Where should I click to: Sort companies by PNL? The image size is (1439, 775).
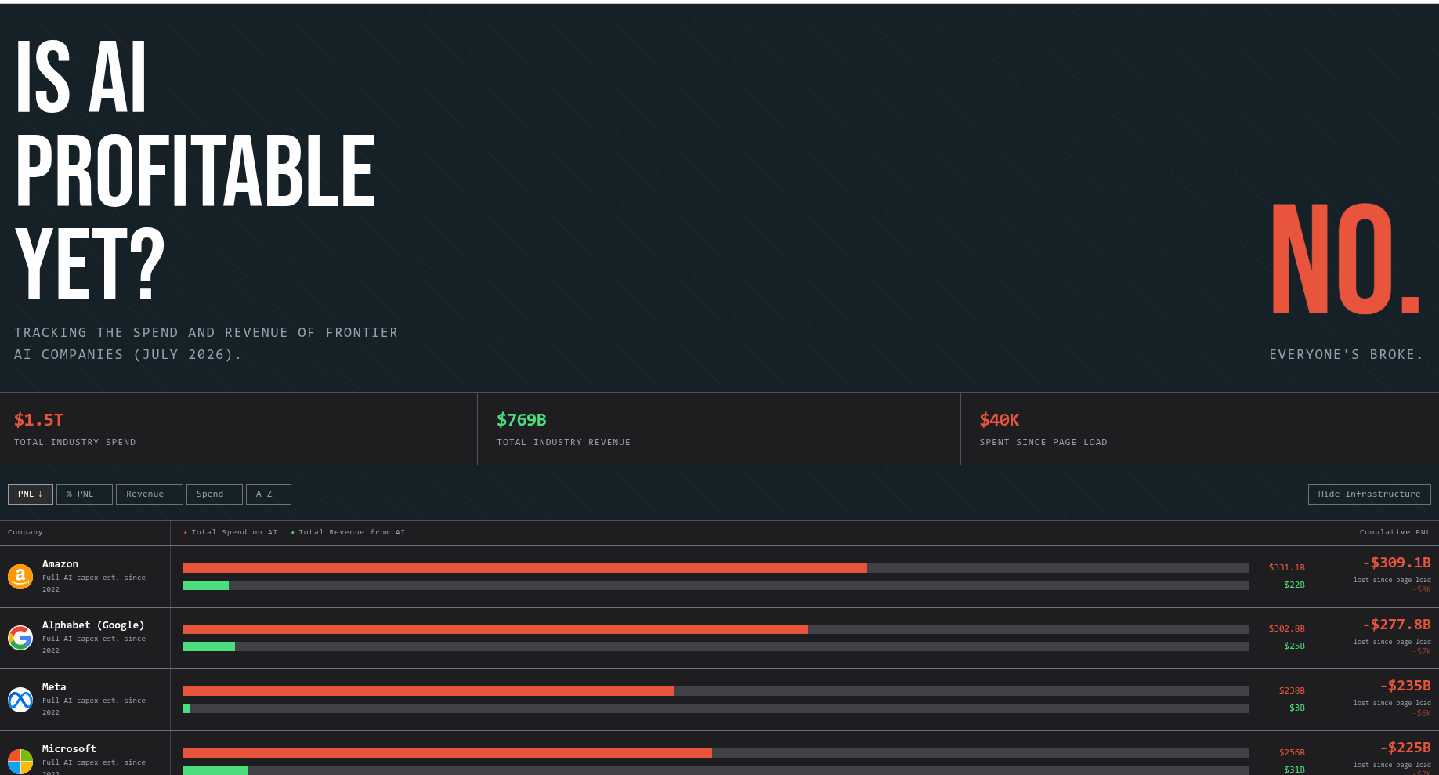pos(31,494)
